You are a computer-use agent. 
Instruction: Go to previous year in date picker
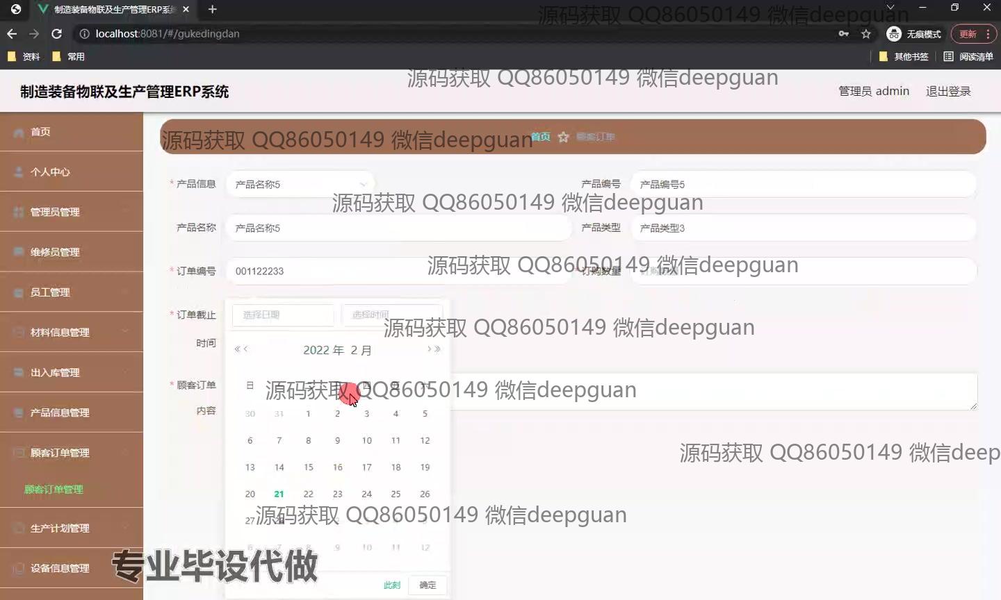pos(237,349)
